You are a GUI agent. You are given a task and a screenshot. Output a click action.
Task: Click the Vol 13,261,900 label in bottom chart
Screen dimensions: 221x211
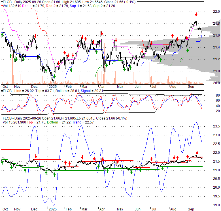(x=14, y=122)
